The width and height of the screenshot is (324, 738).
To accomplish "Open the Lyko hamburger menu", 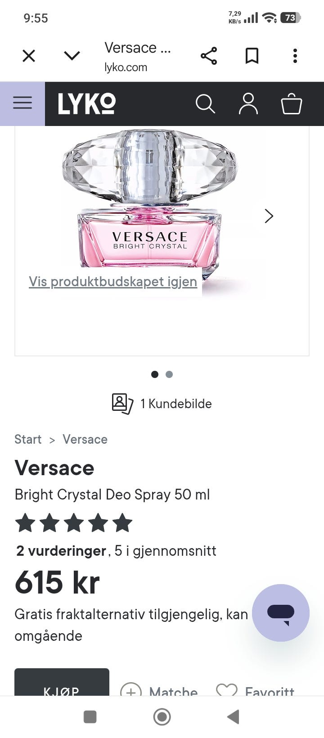I will (22, 103).
